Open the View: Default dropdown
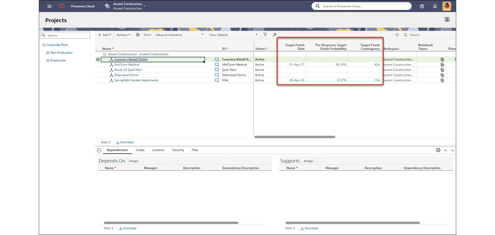The width and height of the screenshot is (495, 235). 233,35
